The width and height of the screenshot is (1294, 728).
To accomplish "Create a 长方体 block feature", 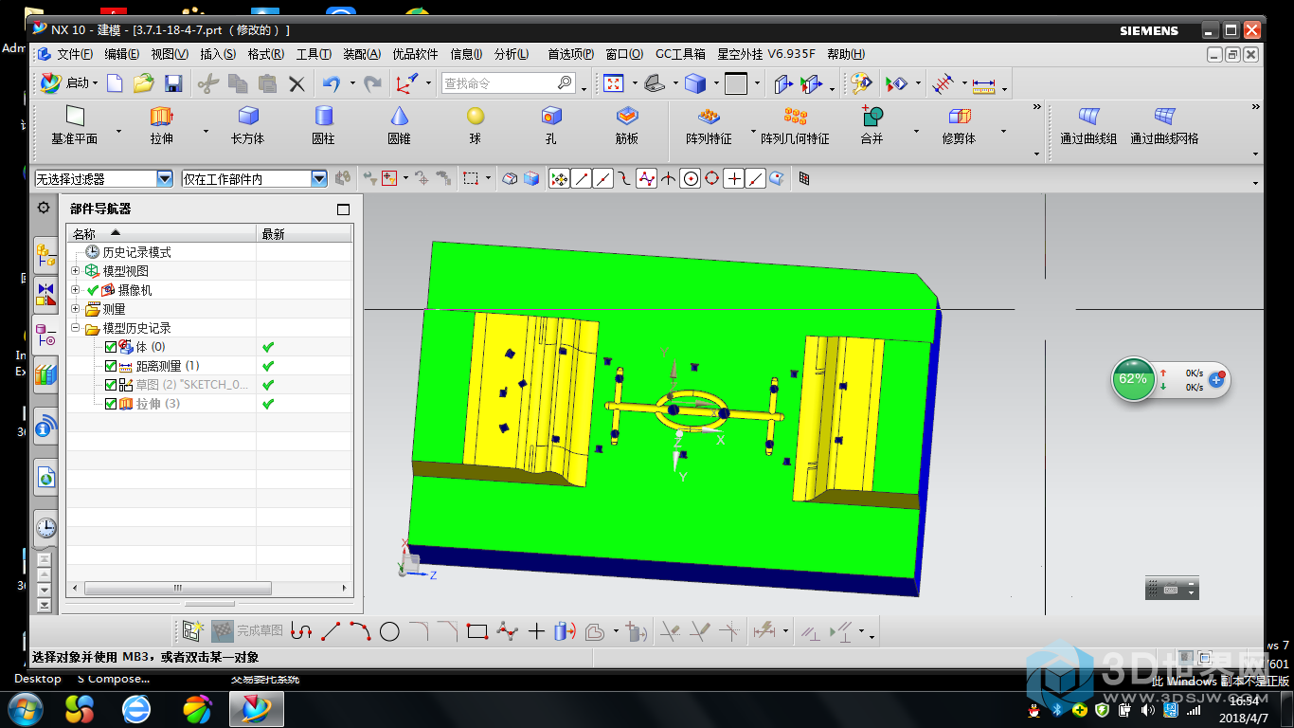I will (248, 125).
